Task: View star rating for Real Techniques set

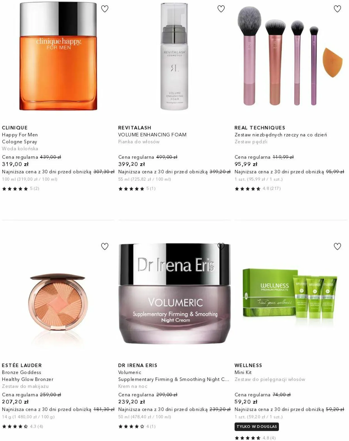Action: [257, 189]
